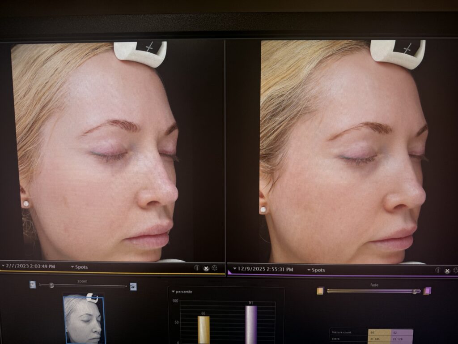Select the zoom-out face icon
Viewport: 458px width, 344px height.
32,284
